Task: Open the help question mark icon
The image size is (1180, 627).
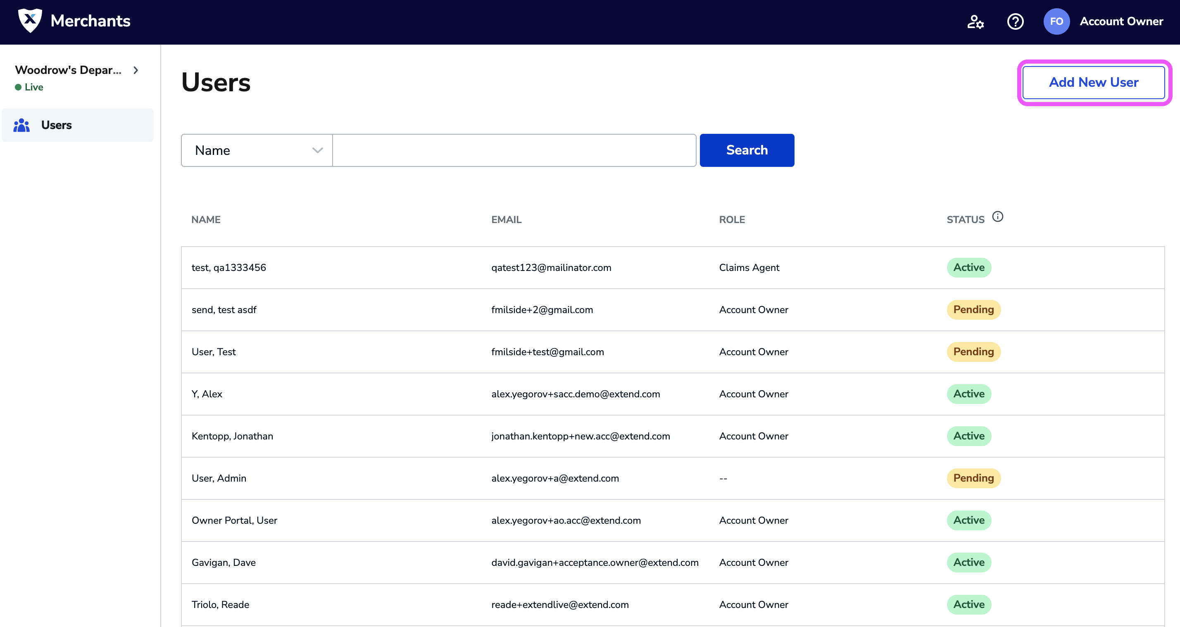Action: [1015, 21]
